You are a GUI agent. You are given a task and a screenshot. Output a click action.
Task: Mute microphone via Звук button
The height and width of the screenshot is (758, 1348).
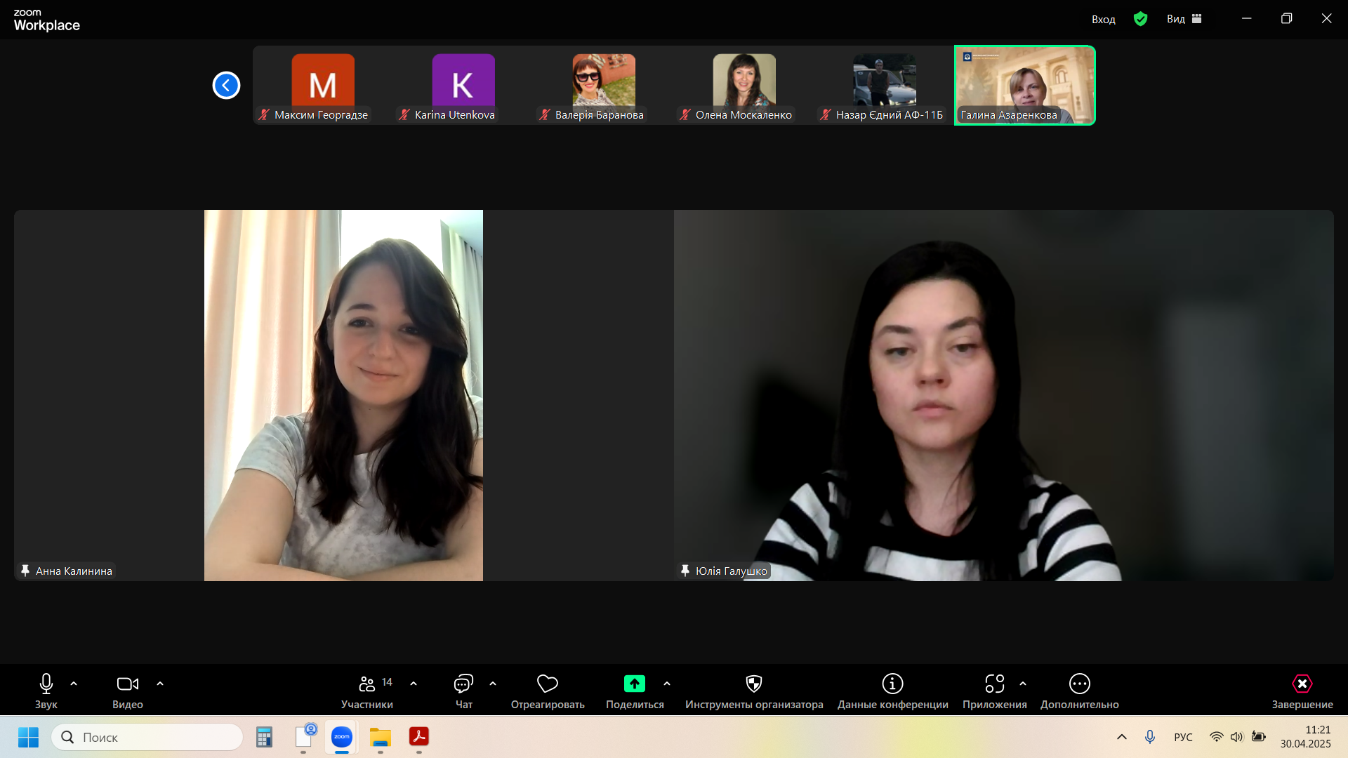coord(46,691)
